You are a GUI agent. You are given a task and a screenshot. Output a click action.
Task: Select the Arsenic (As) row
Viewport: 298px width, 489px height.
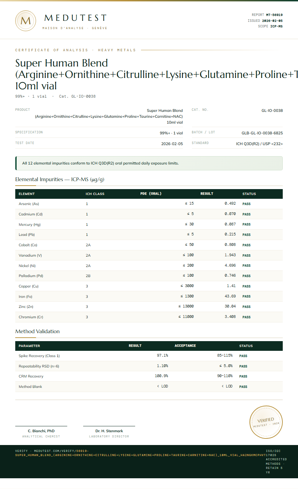[149, 204]
